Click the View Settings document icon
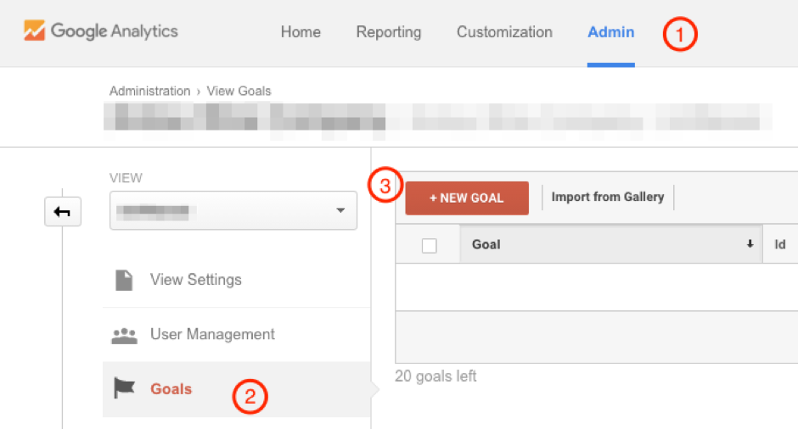 tap(124, 280)
